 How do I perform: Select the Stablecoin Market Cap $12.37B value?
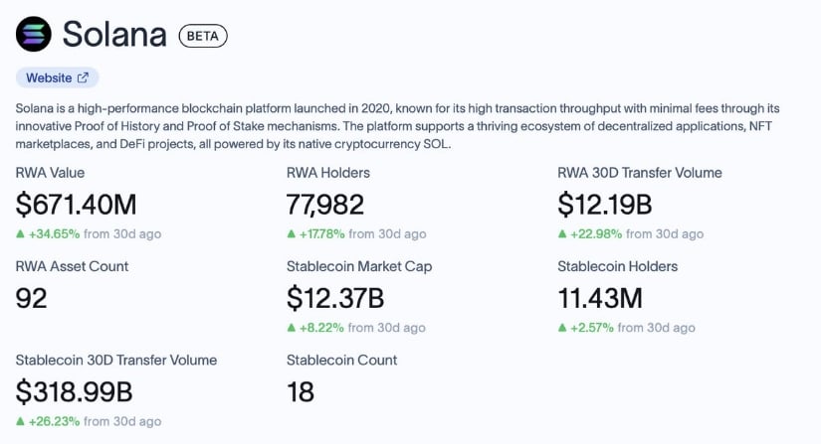pyautogui.click(x=335, y=298)
